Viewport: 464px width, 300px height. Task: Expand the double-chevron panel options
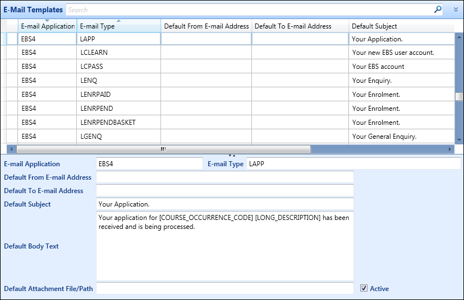(456, 10)
